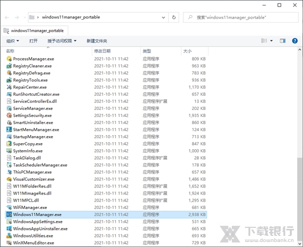This screenshot has height=247, width=303.
Task: Select the TaskDialog.dll file name
Action: tap(27, 158)
